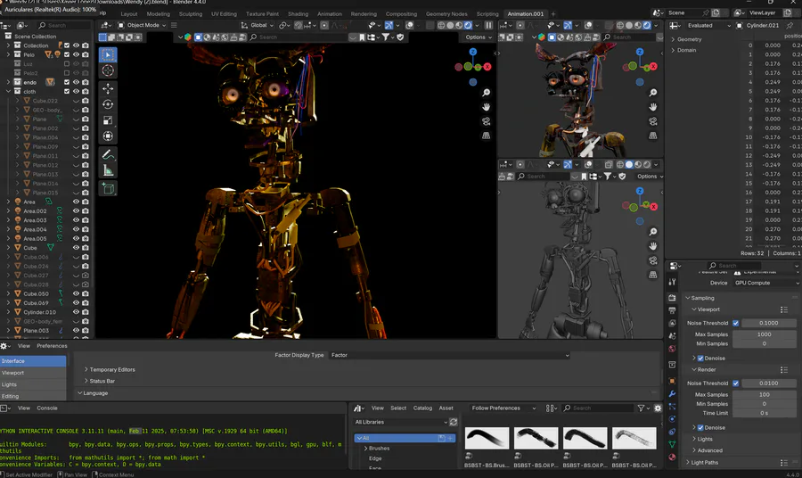Open Follow Preferences import dropdown
The image size is (802, 478).
click(x=503, y=408)
